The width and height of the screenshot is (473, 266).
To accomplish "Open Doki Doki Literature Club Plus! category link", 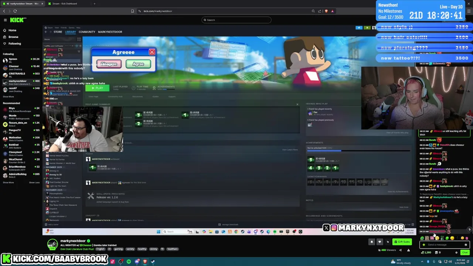I will click(77, 249).
